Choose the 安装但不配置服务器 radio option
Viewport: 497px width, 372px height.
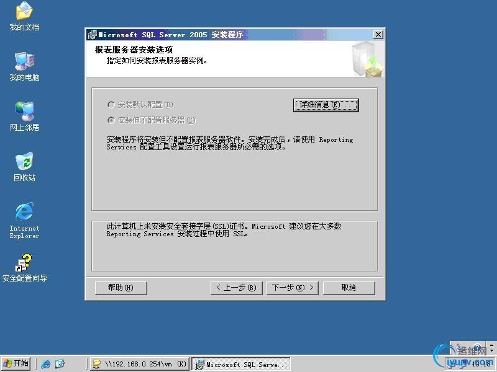pyautogui.click(x=152, y=120)
